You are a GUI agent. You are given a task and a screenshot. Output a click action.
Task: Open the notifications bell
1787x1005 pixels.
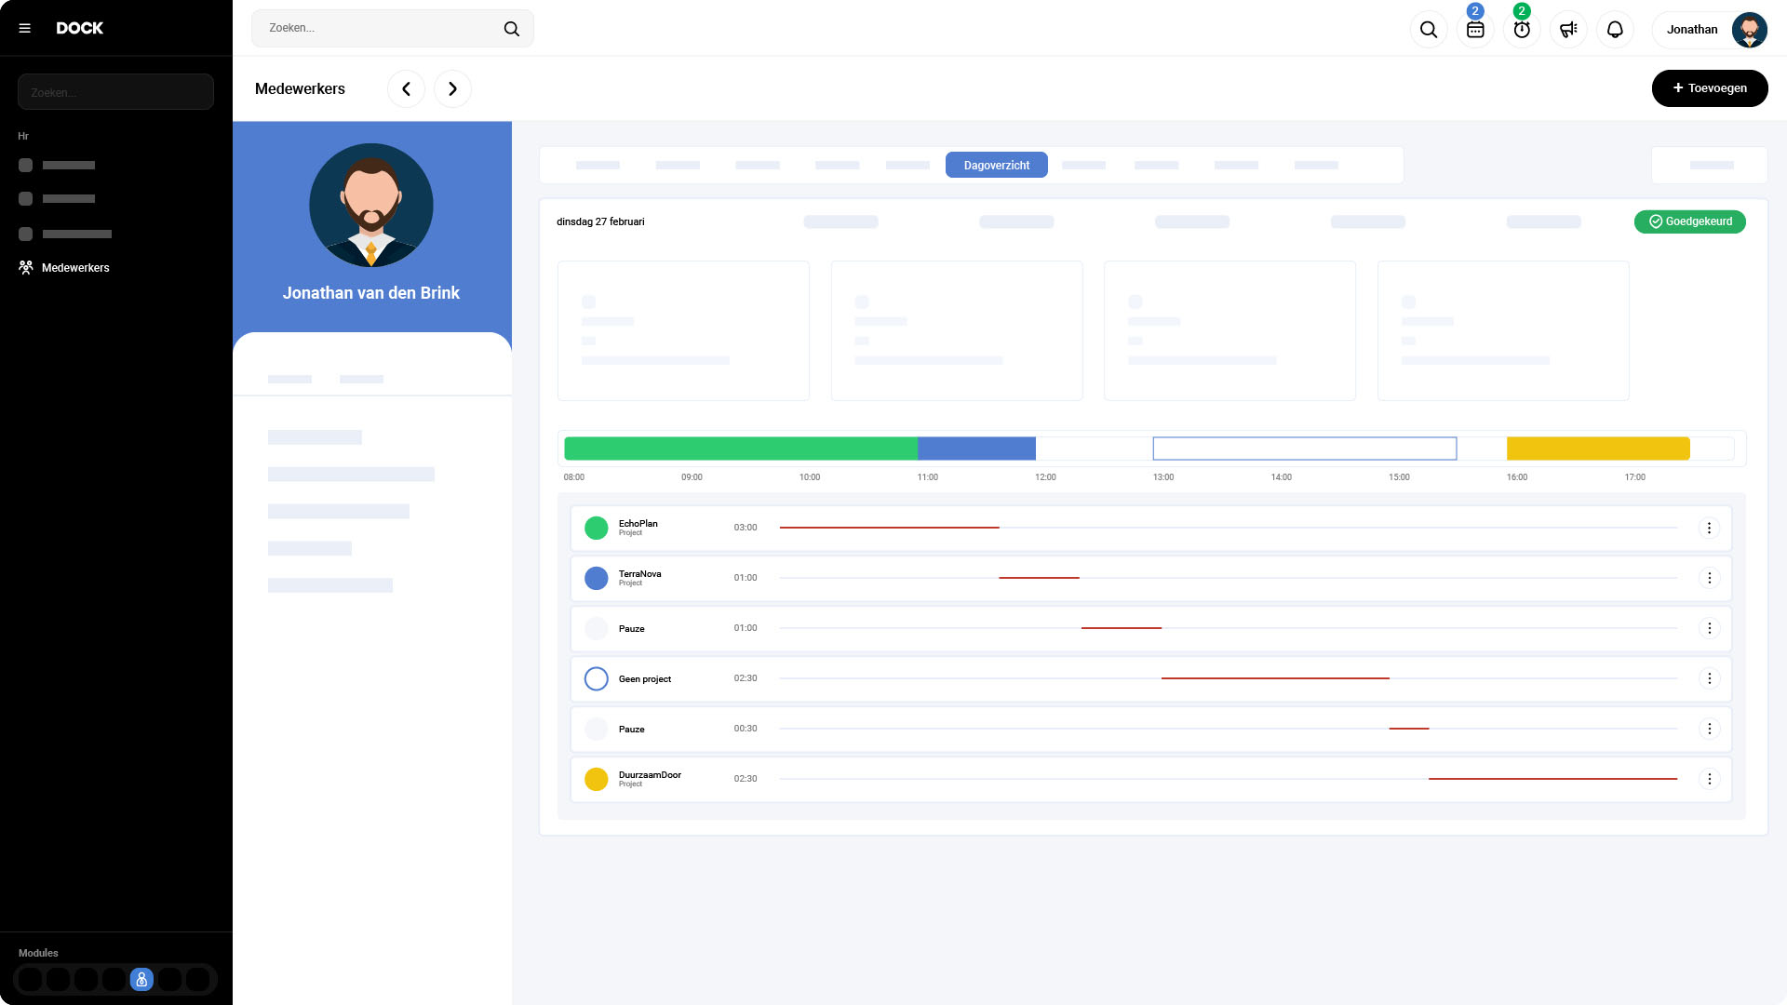[1615, 30]
